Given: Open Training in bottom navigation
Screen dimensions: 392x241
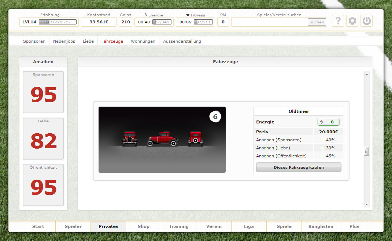Looking at the screenshot, I should pyautogui.click(x=179, y=226).
